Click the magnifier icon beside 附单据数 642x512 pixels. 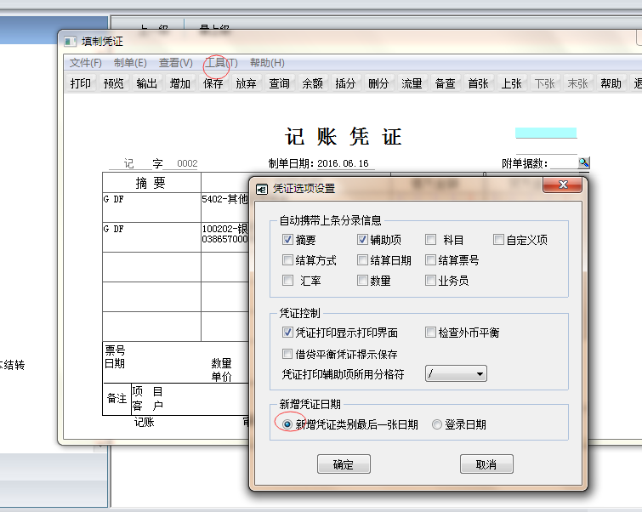(583, 162)
